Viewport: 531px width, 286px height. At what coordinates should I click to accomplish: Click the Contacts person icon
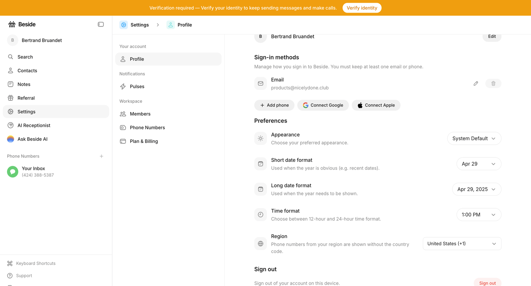pos(11,71)
